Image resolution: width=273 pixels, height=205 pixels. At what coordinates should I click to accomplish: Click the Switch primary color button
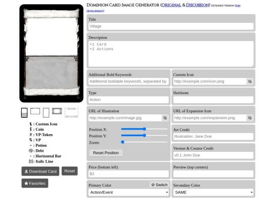pos(159,185)
